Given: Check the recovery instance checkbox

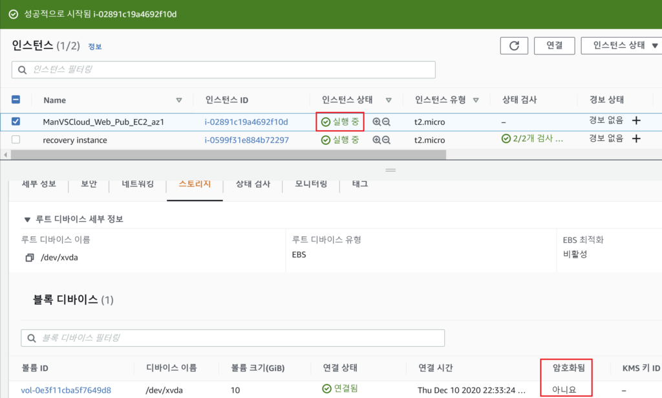Looking at the screenshot, I should coord(16,139).
